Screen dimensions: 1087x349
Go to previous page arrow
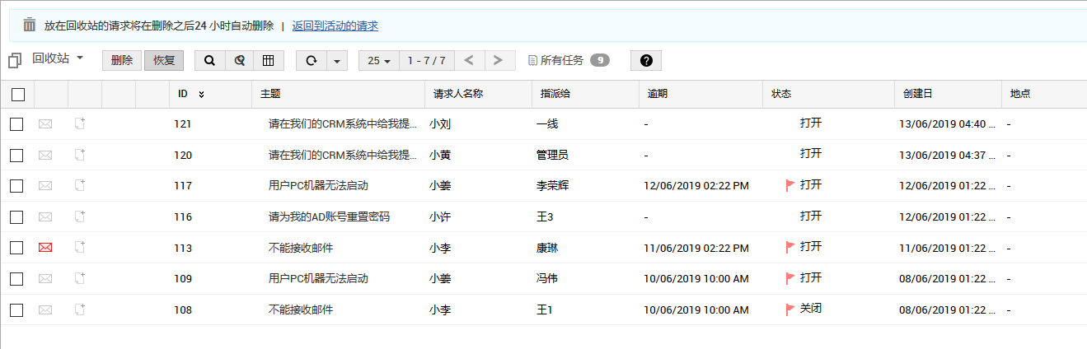click(x=468, y=61)
